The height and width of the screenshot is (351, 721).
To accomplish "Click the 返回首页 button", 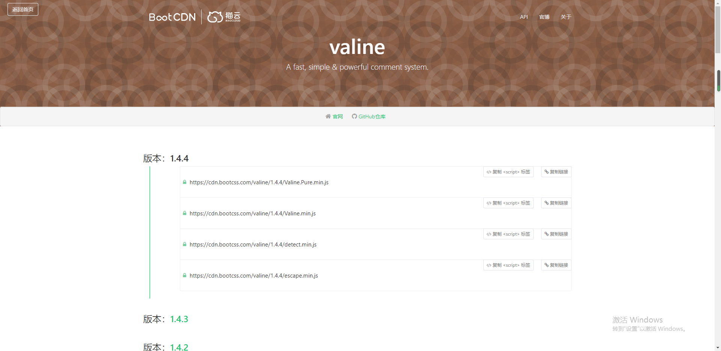I will click(23, 9).
